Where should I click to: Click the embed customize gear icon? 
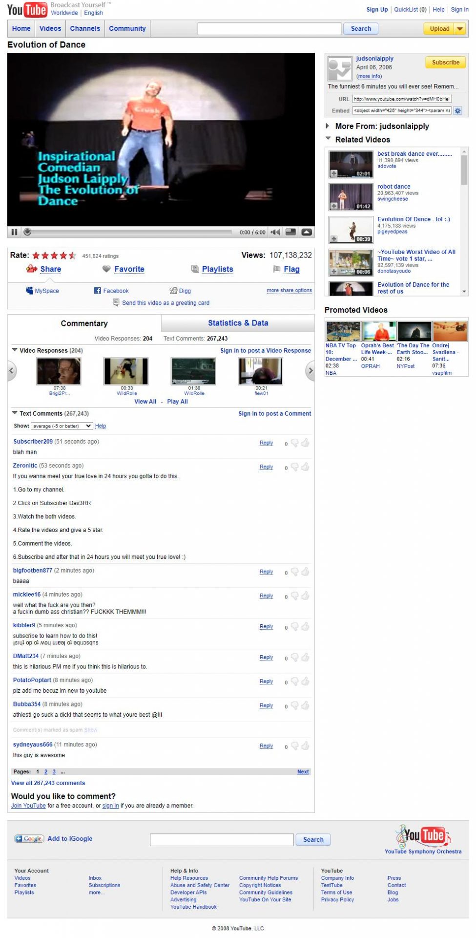pos(457,111)
